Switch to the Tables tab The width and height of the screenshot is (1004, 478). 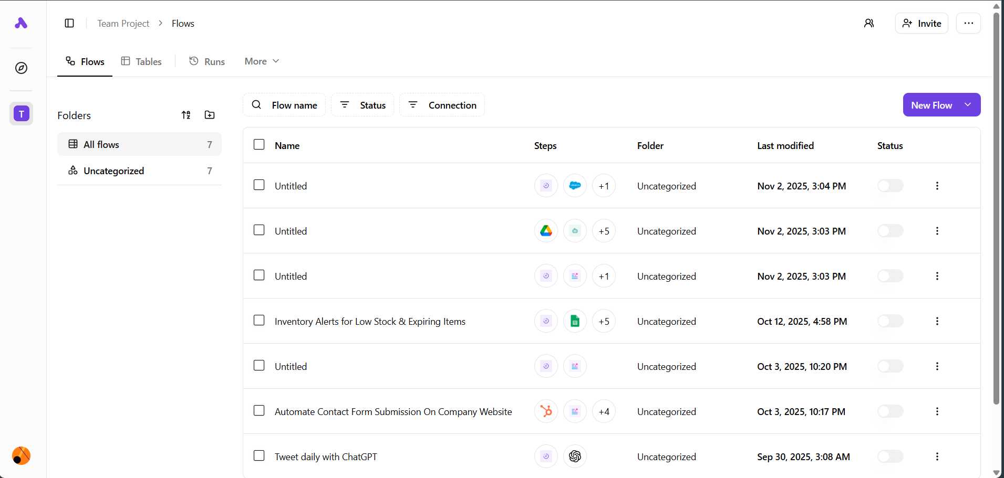pyautogui.click(x=141, y=61)
